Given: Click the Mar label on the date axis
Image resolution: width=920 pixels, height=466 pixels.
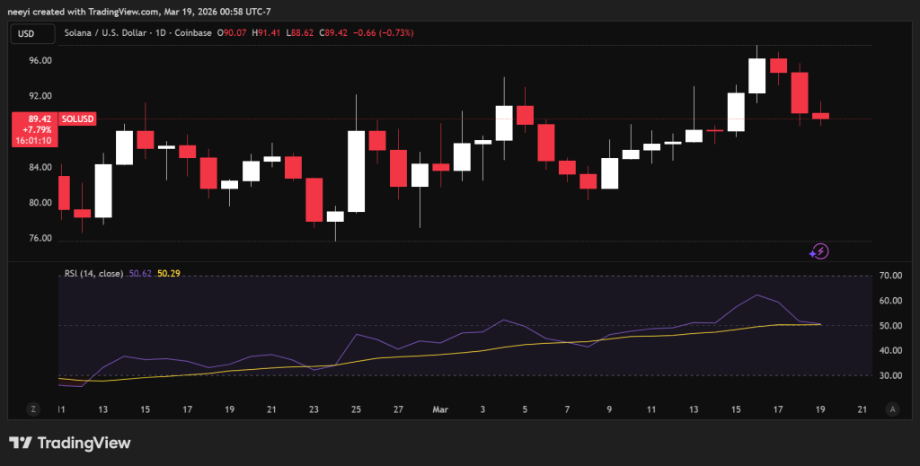Looking at the screenshot, I should (x=440, y=409).
